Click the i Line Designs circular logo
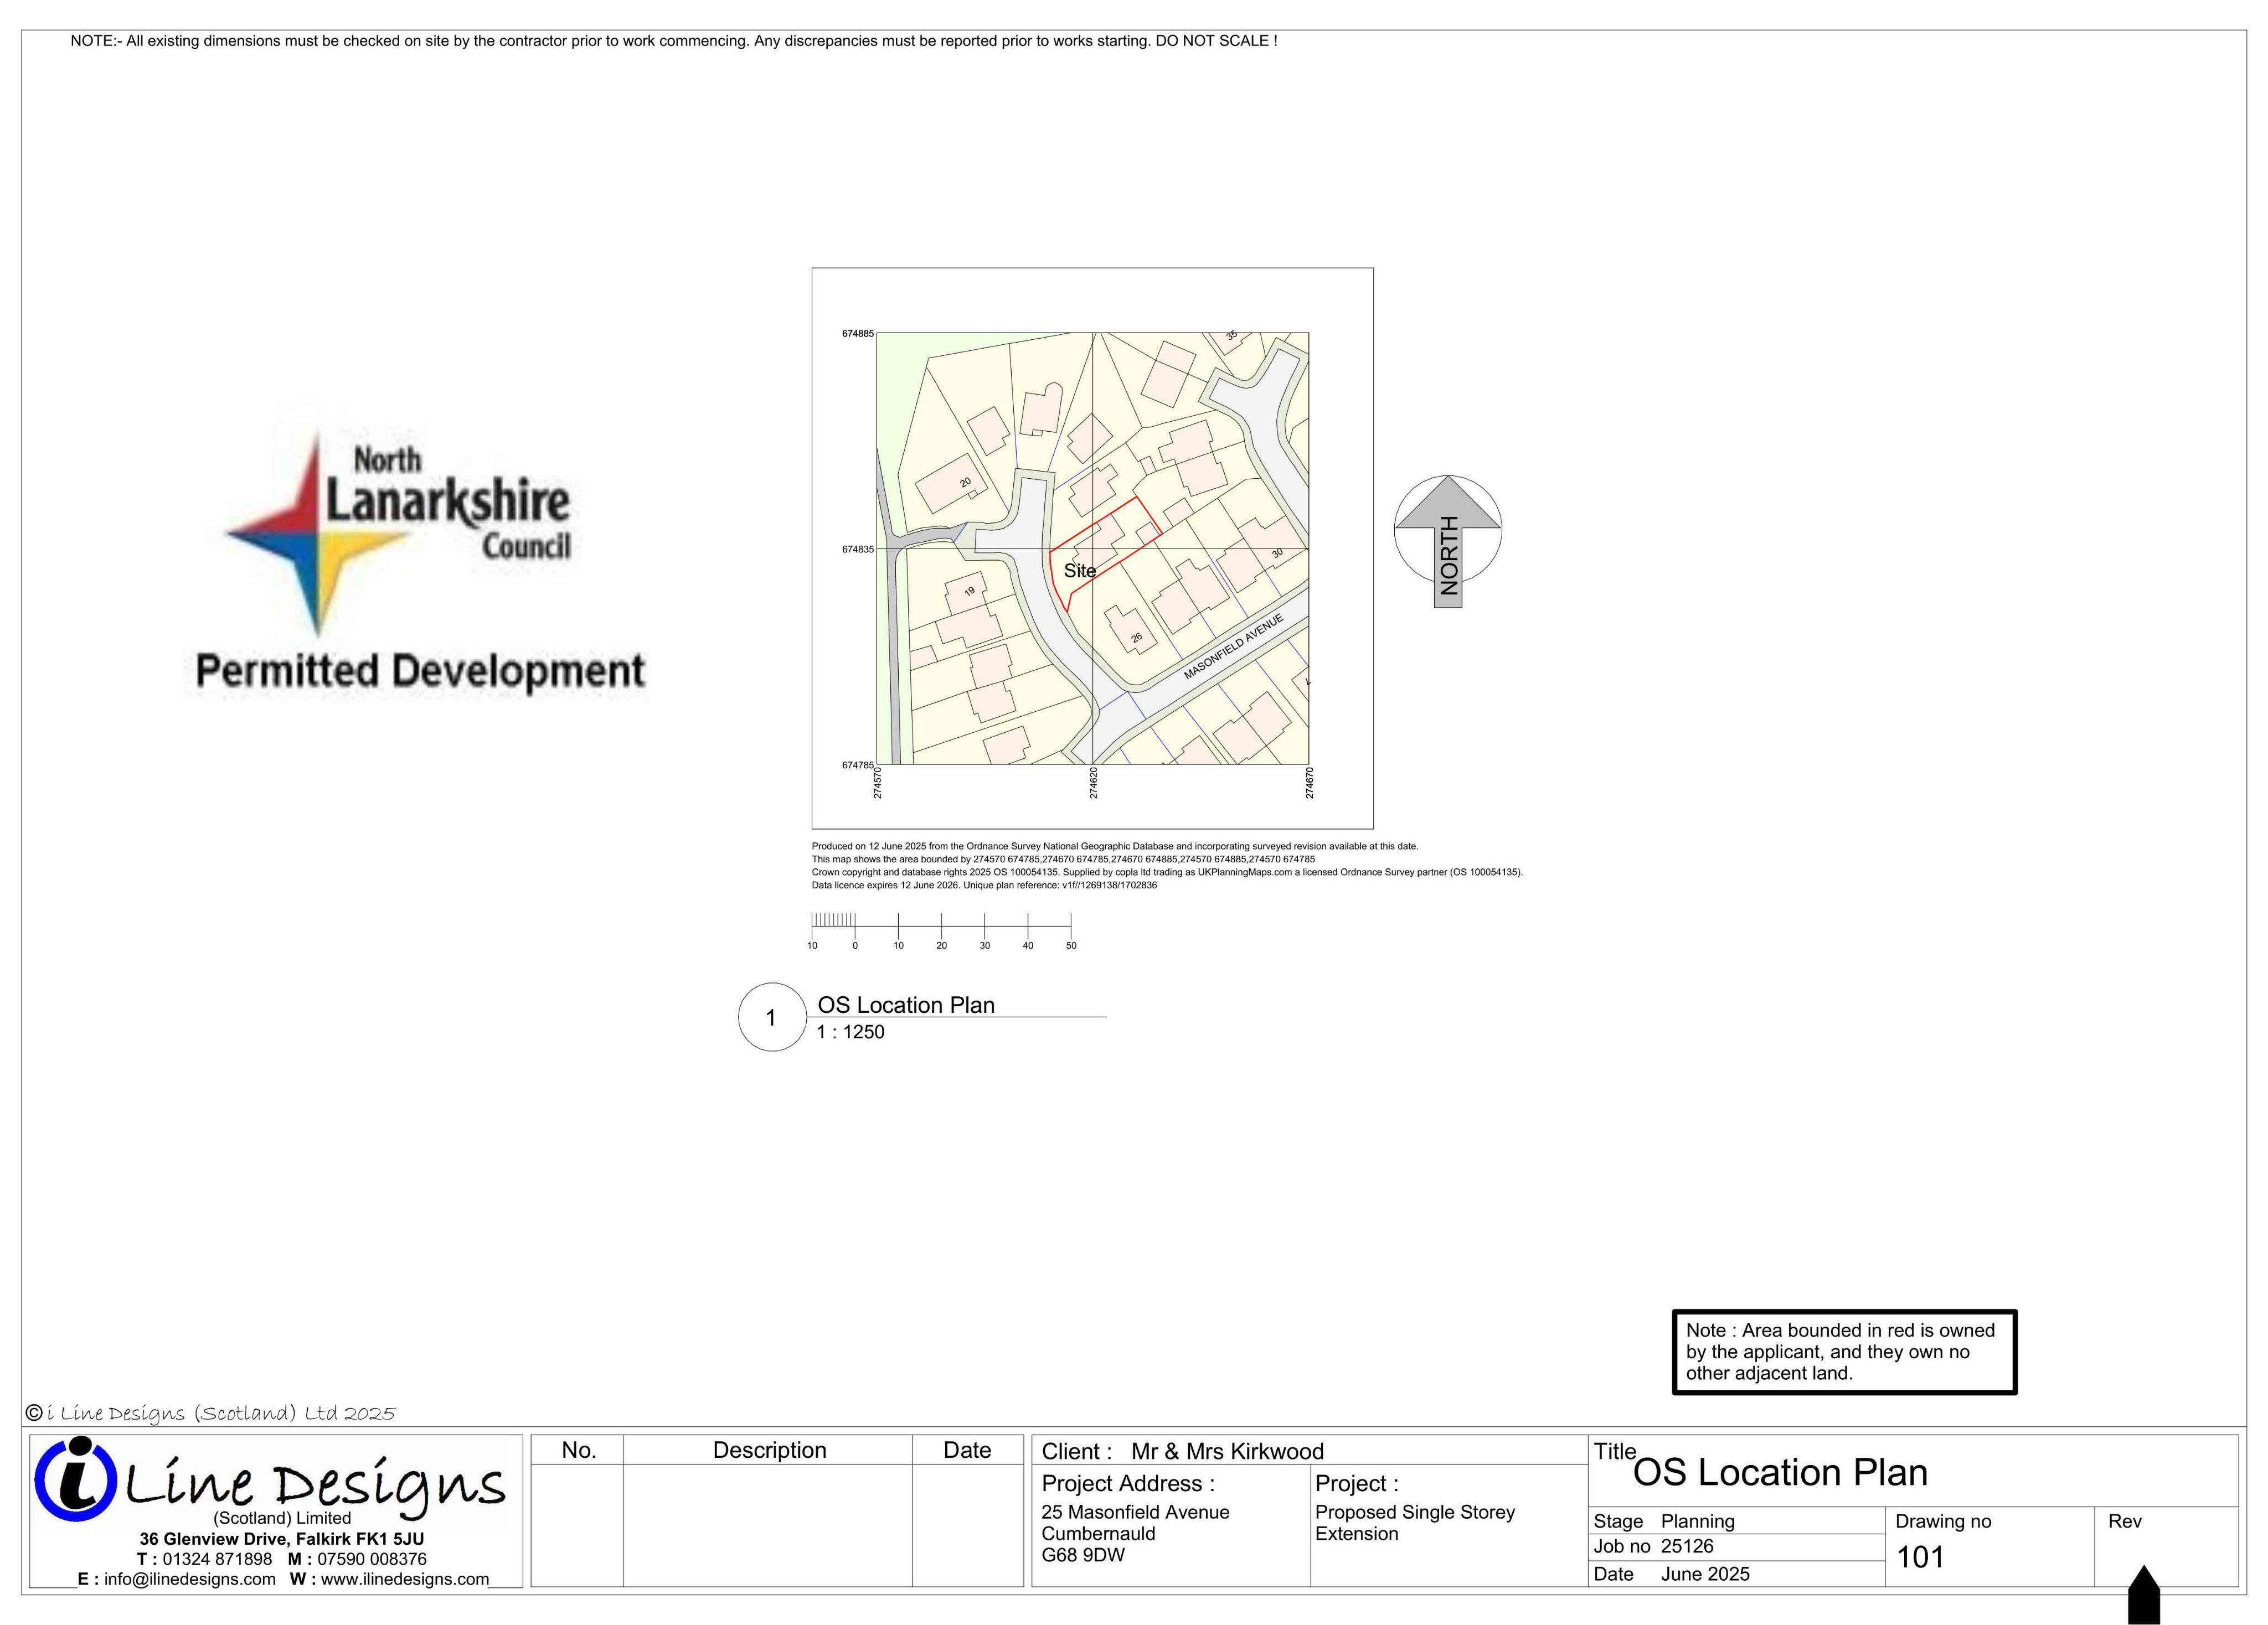2268x1625 pixels. click(x=75, y=1479)
